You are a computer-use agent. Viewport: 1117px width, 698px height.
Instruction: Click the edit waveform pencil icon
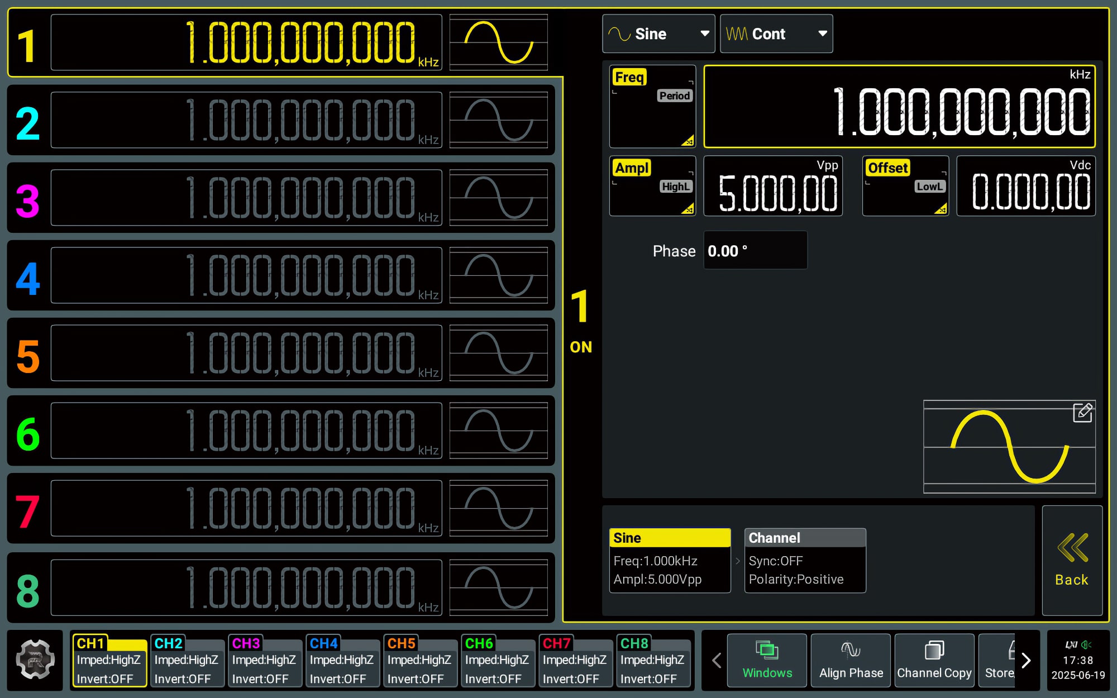pos(1082,413)
